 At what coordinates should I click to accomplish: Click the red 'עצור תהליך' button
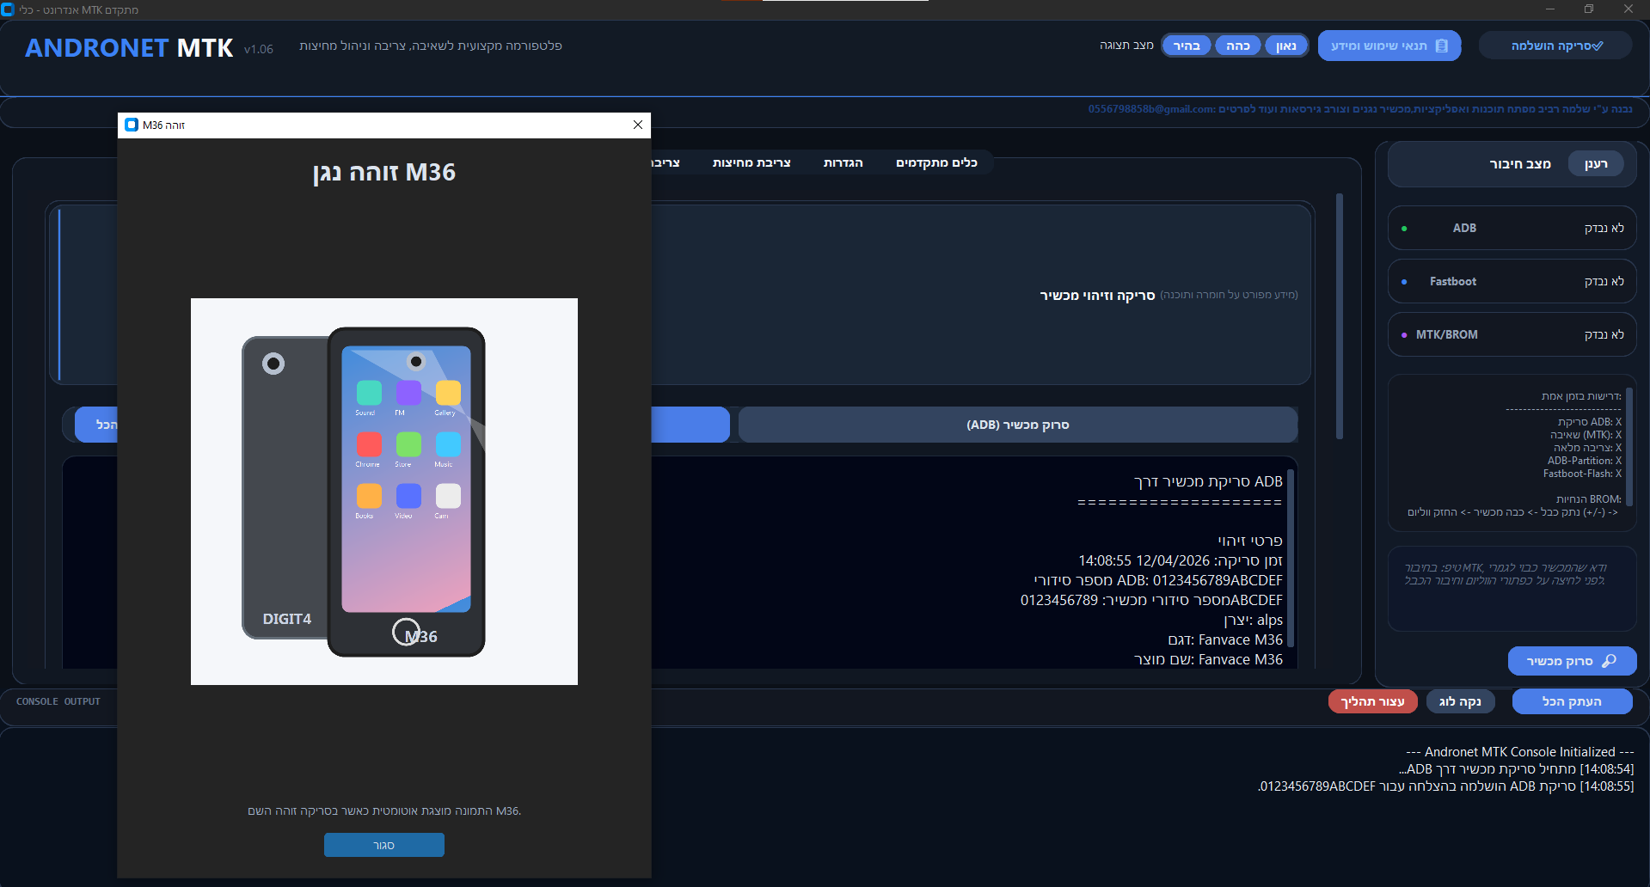click(x=1372, y=701)
